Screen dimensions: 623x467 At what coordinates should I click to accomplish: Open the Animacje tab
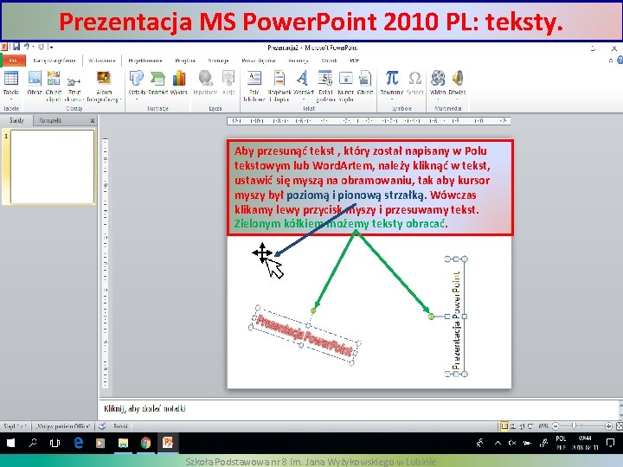click(x=219, y=61)
